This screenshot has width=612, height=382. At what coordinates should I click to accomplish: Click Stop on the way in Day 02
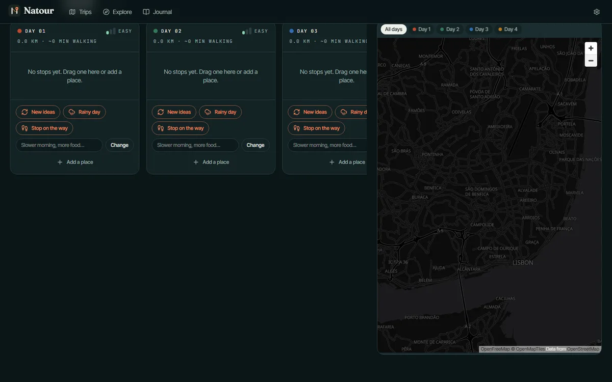tap(181, 128)
